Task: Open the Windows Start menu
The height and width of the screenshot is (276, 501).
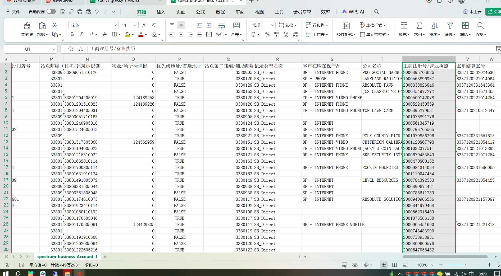Action: (x=5, y=273)
